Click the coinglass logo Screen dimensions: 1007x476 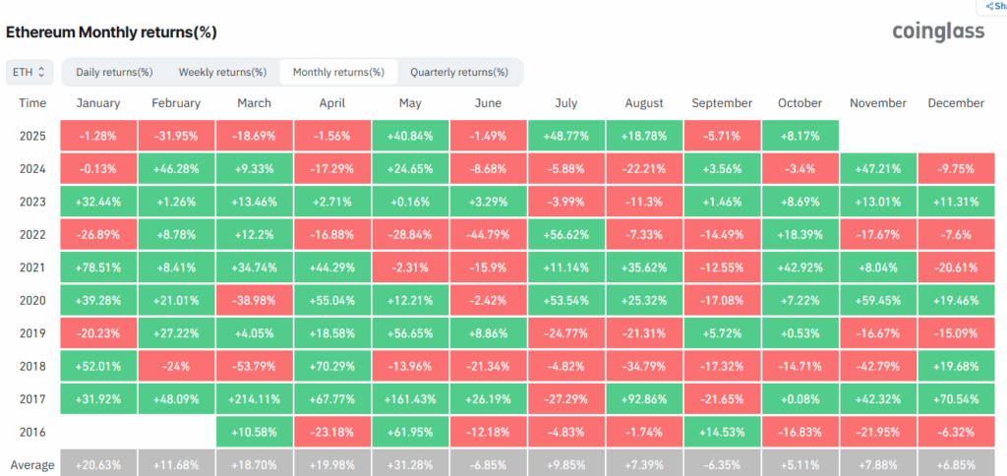[x=937, y=31]
